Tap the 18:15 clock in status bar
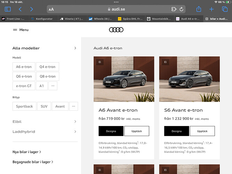The image size is (232, 174). pyautogui.click(x=5, y=2)
